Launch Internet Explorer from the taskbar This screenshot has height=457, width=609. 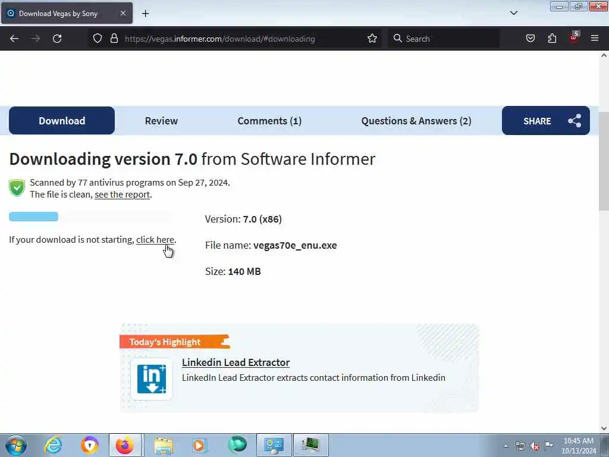[53, 445]
